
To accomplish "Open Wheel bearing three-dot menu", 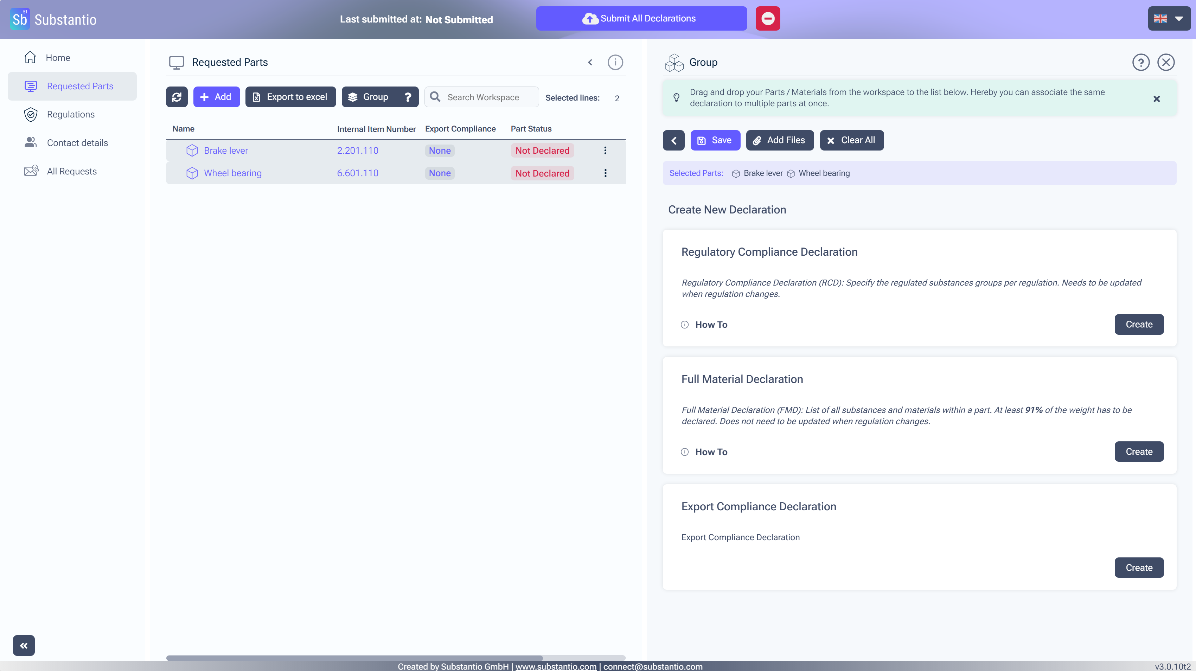I will 605,173.
